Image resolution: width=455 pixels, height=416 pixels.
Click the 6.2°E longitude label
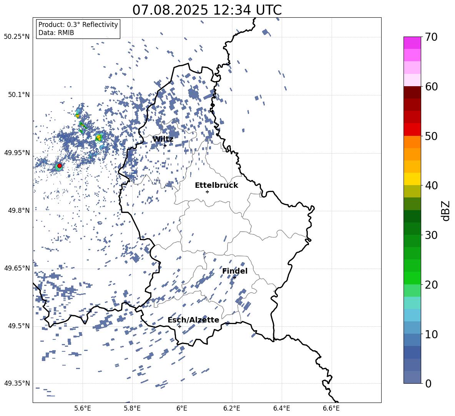(x=232, y=408)
